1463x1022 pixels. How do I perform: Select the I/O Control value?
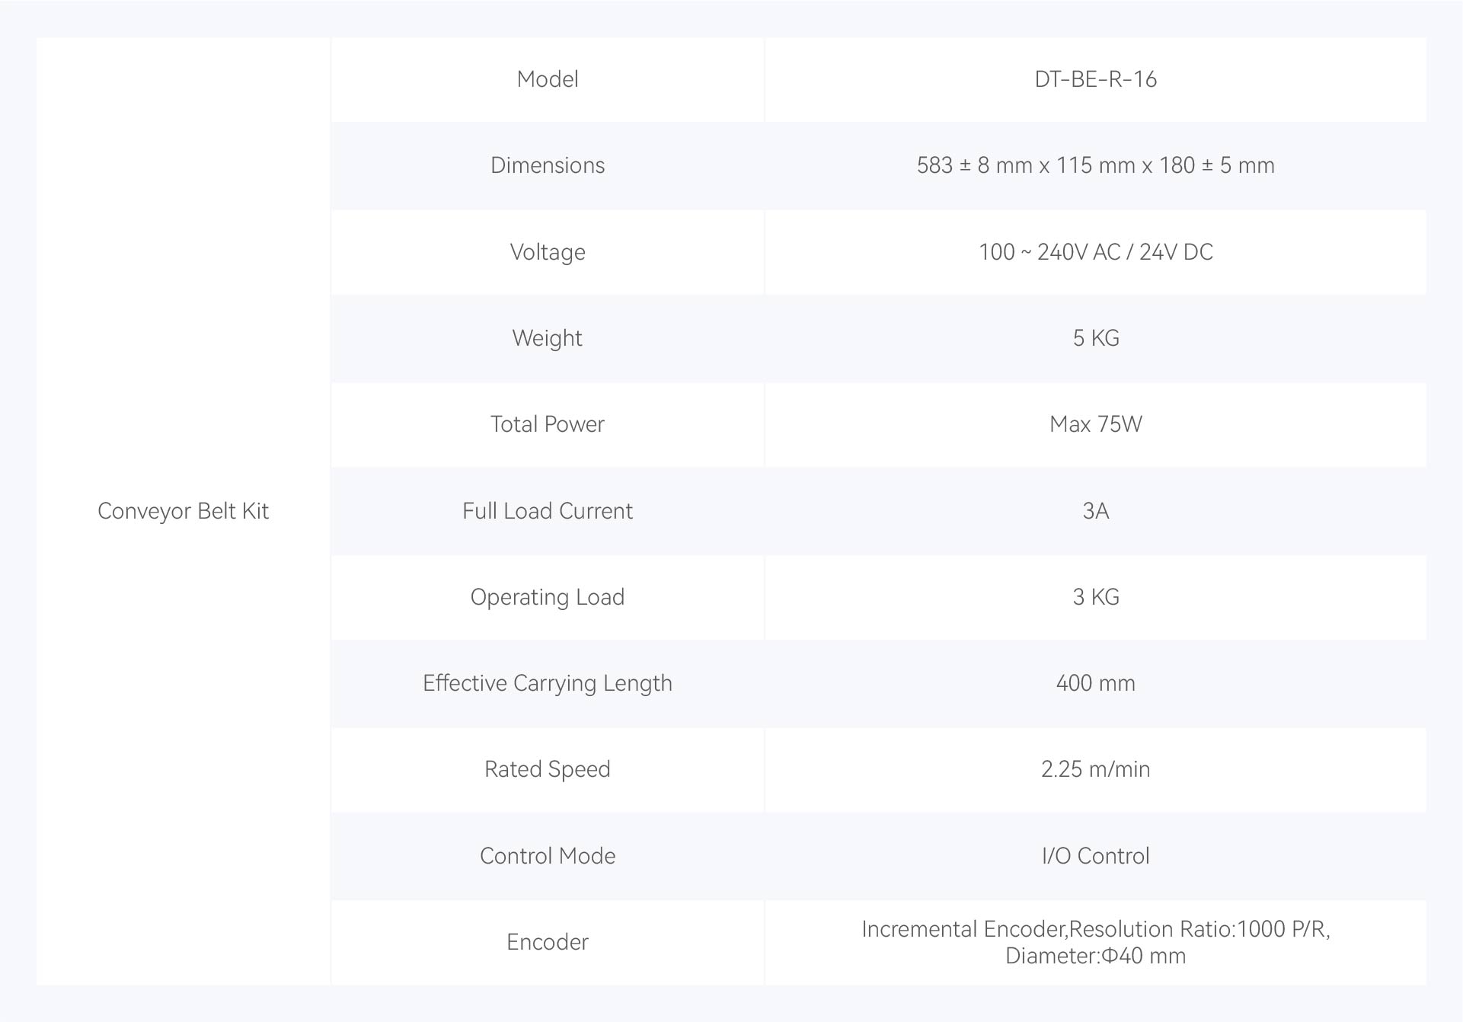[x=1095, y=856]
